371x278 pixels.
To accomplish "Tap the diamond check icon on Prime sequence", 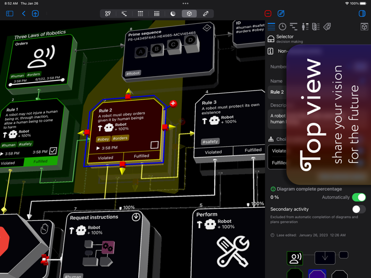I will pyautogui.click(x=207, y=28).
